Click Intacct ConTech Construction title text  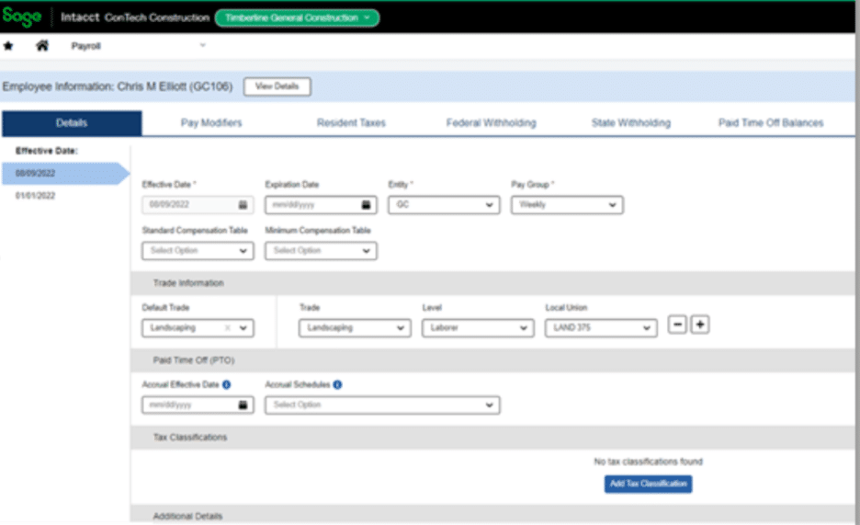(x=135, y=17)
